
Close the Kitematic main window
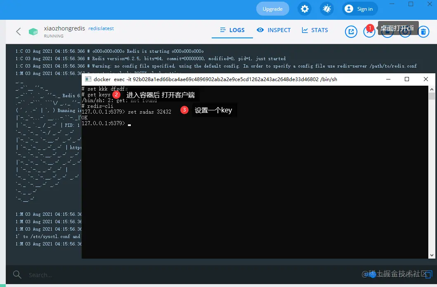(430, 4)
